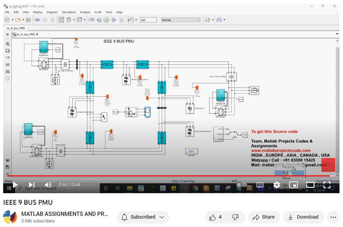Click the Step Forward simulation icon
The image size is (343, 227).
pos(114,20)
